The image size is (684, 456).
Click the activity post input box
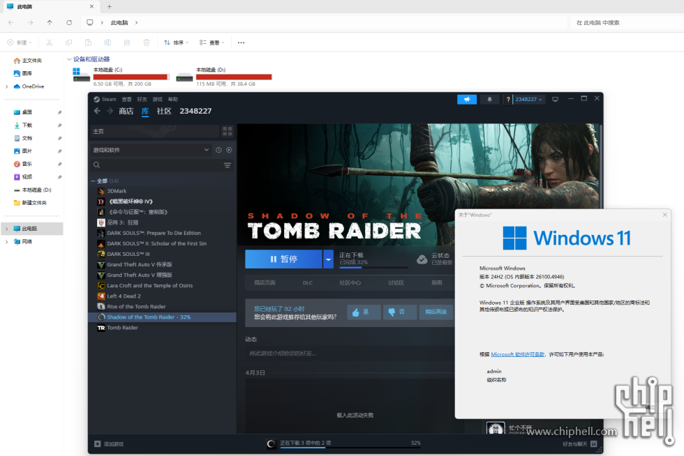pyautogui.click(x=349, y=354)
